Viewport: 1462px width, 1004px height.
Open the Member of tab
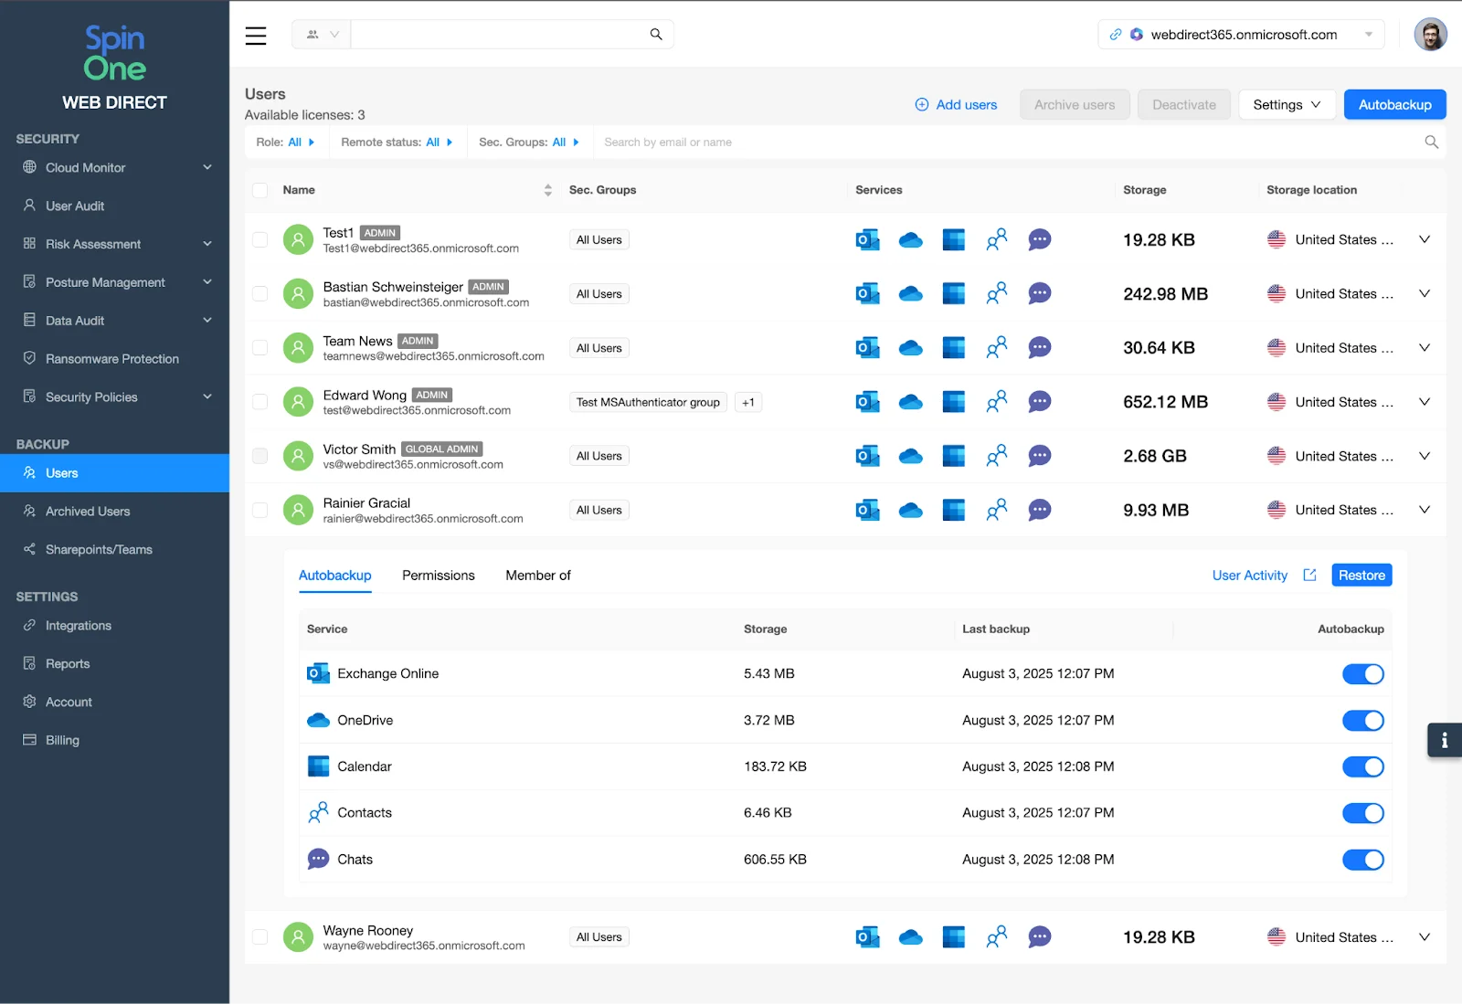[x=538, y=576]
